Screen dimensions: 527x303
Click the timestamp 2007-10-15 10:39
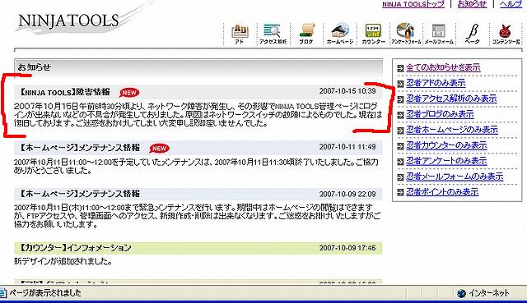tap(347, 91)
